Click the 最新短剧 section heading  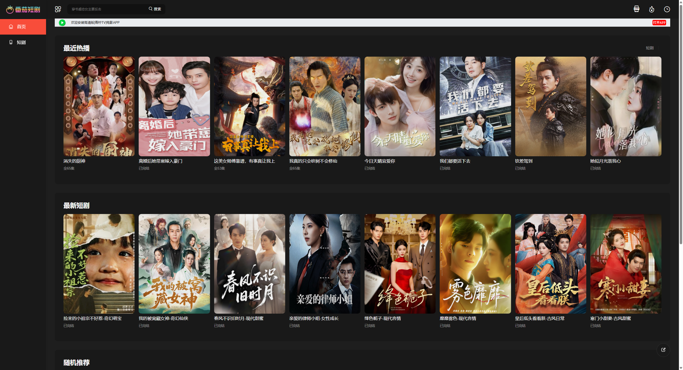pos(77,206)
